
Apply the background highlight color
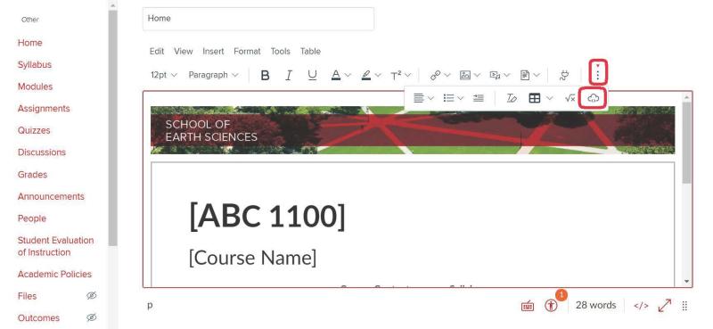(x=366, y=75)
